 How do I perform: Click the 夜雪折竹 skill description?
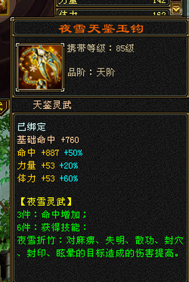(100, 247)
